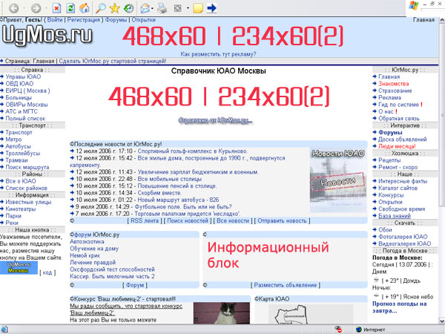This screenshot has width=445, height=334.
Task: Click the yellow note toolbar icon
Action: pos(198,8)
